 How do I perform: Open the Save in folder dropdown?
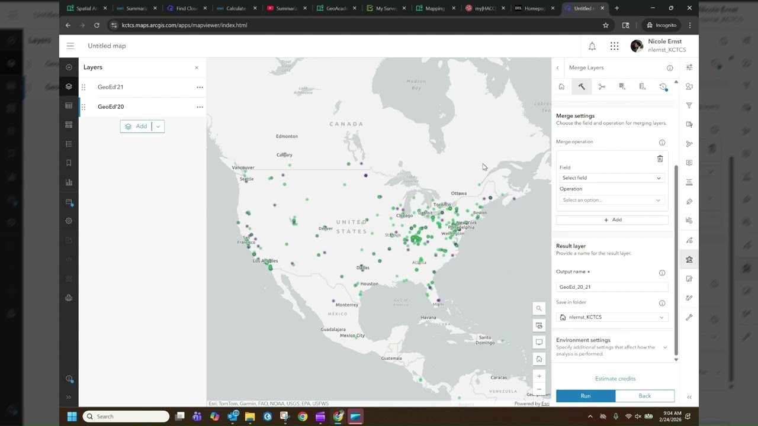point(612,317)
